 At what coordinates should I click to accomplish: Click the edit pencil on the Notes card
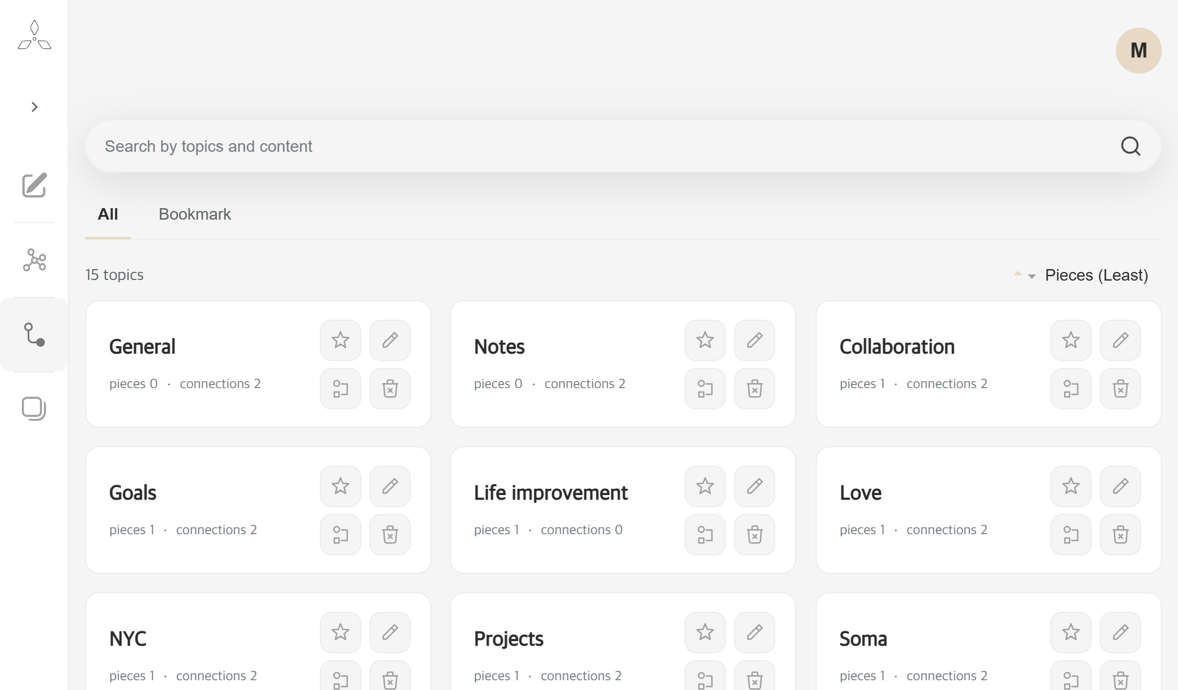coord(755,340)
